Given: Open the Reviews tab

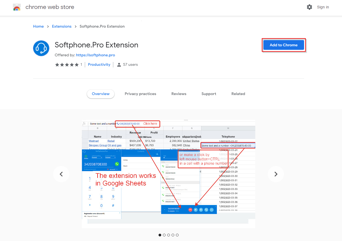Looking at the screenshot, I should (x=179, y=94).
